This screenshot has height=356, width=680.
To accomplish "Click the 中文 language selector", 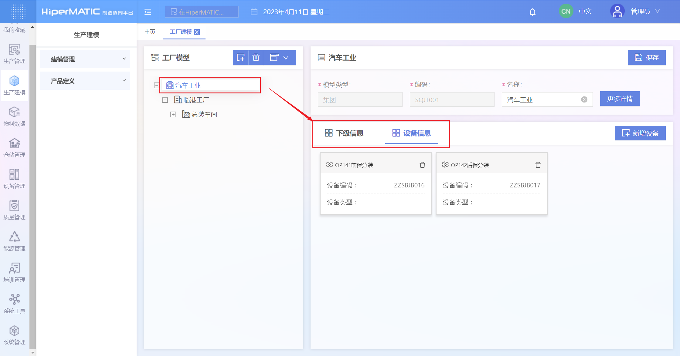I will point(585,12).
